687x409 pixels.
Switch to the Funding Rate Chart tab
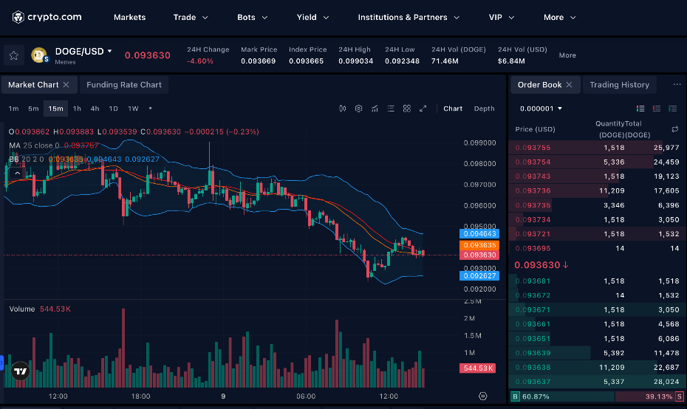(x=124, y=84)
